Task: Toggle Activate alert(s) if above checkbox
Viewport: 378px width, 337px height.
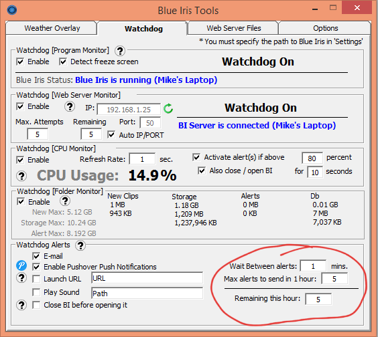Action: click(x=196, y=157)
